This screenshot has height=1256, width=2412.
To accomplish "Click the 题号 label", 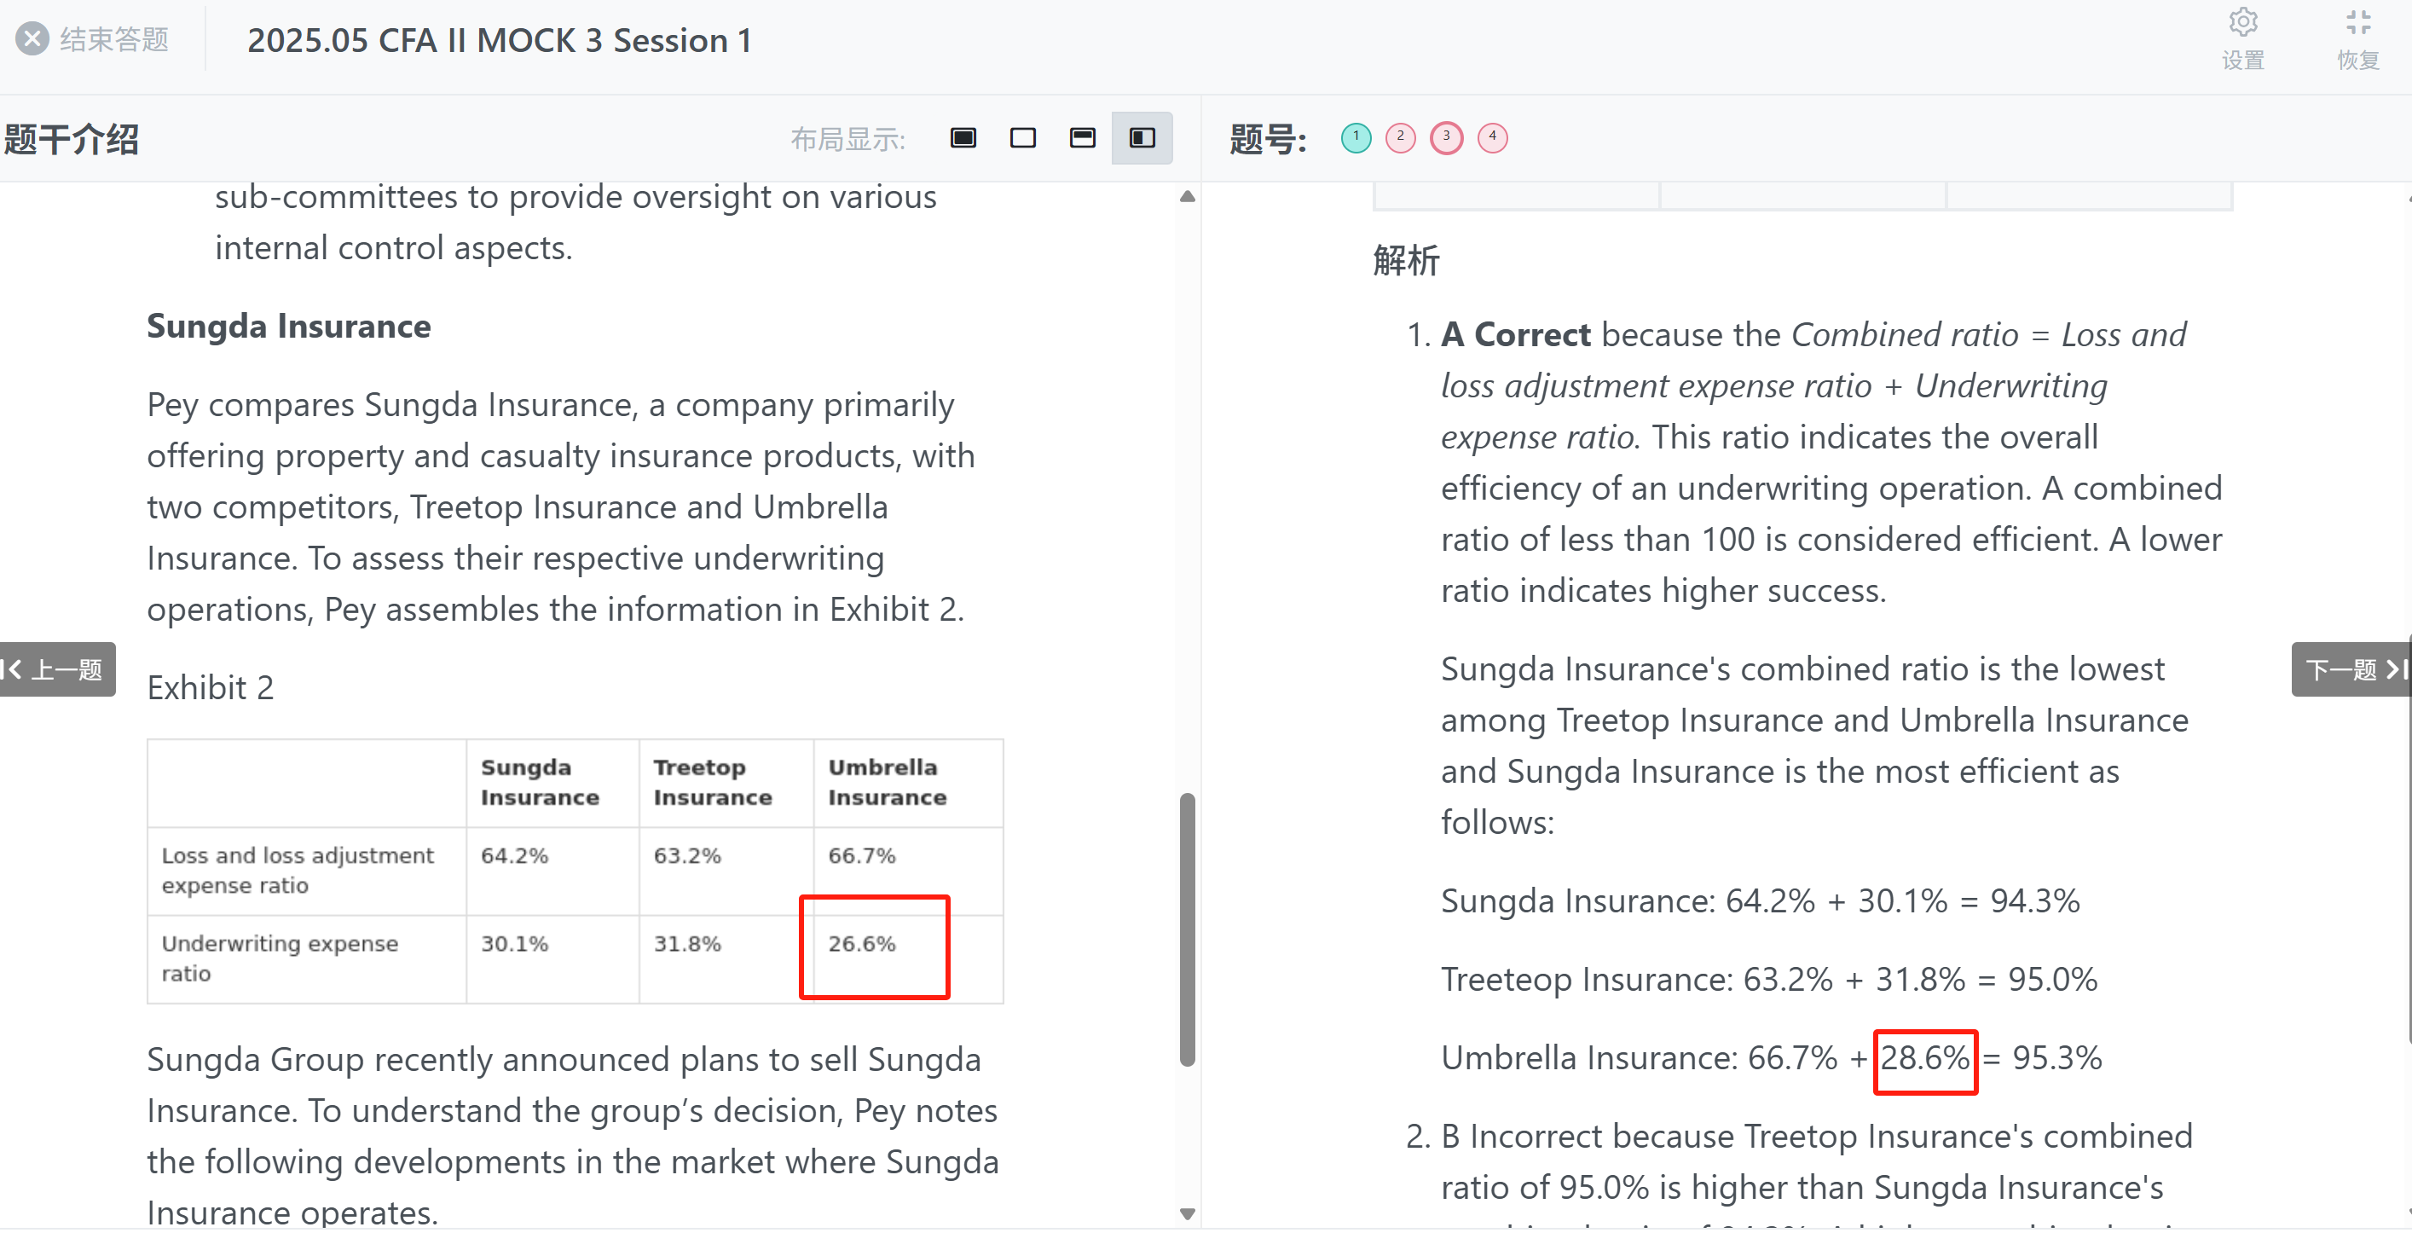I will pos(1268,140).
